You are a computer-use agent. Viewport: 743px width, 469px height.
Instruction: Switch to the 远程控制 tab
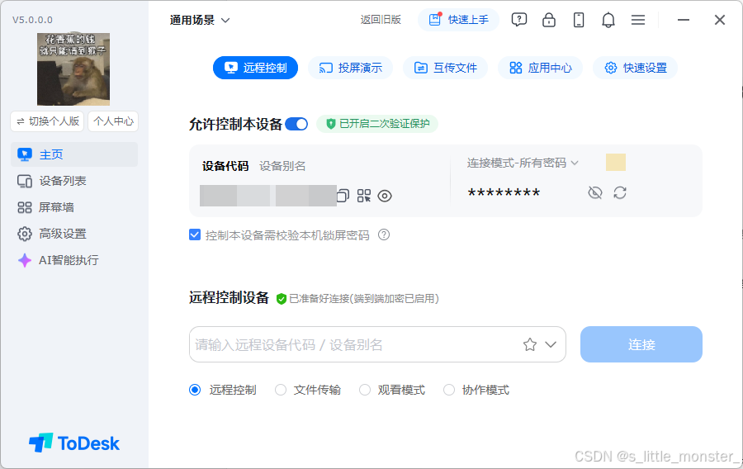point(255,68)
